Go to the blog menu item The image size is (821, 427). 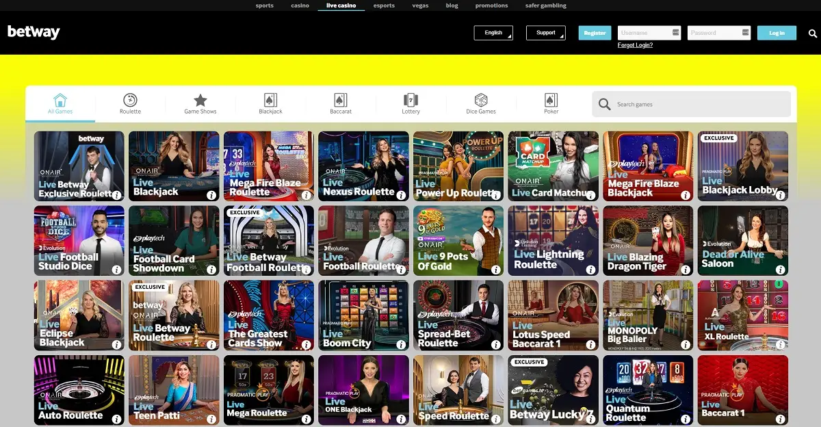[452, 5]
